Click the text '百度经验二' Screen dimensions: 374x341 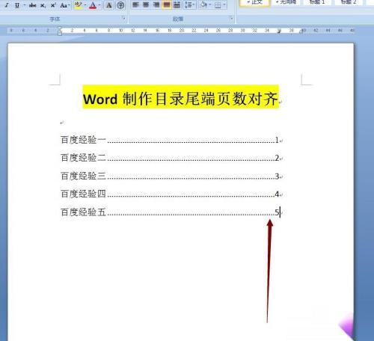click(83, 158)
